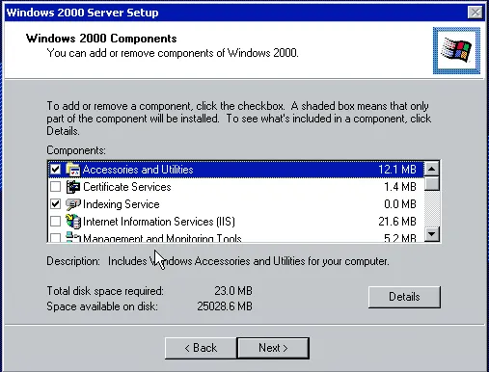Image resolution: width=489 pixels, height=372 pixels.
Task: Click the components list scroll up arrow
Action: click(432, 169)
